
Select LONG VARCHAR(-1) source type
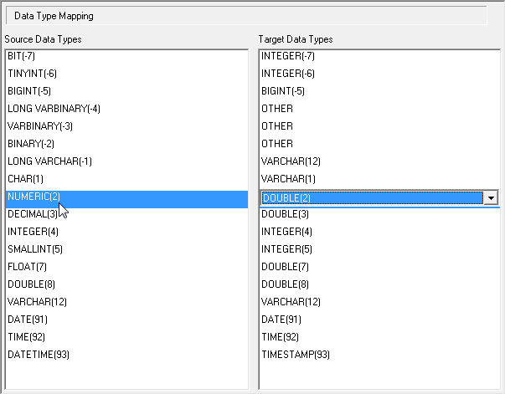click(49, 161)
